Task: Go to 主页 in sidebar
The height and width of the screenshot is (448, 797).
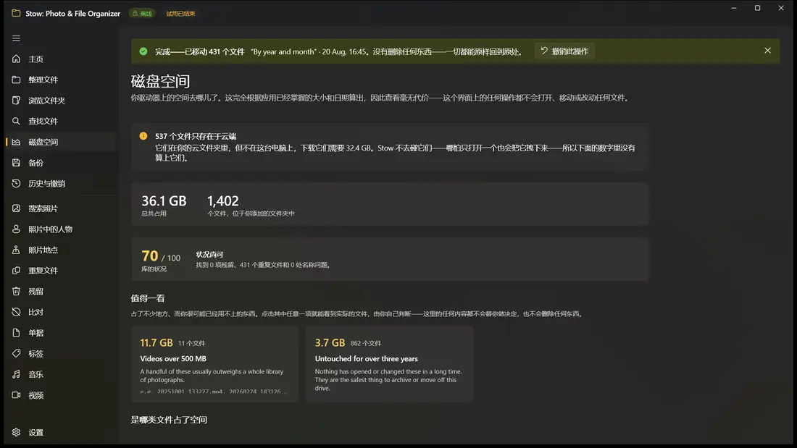Action: point(61,59)
